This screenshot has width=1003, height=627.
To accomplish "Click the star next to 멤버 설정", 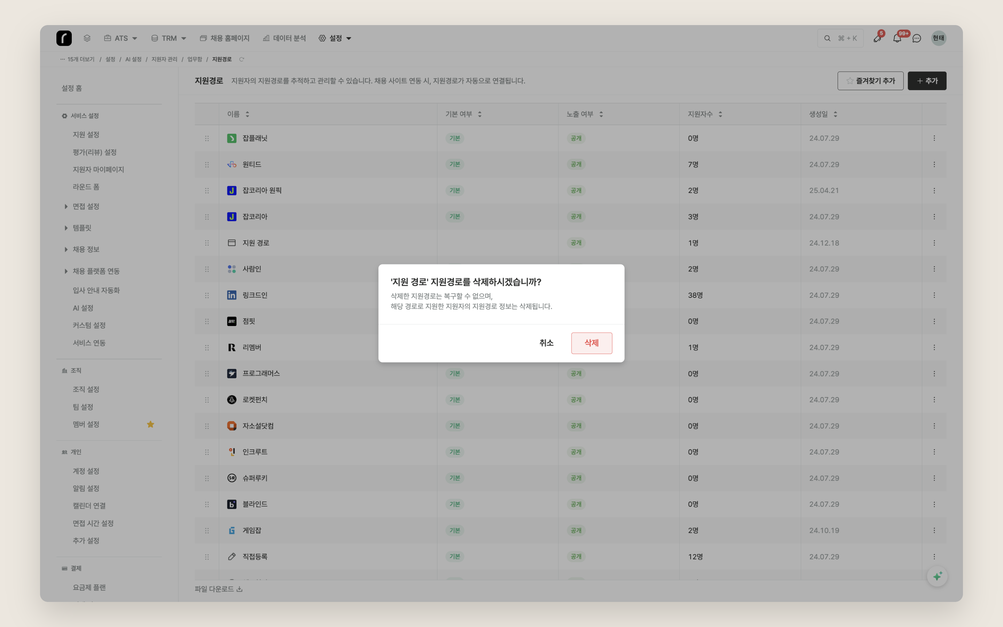I will coord(150,424).
